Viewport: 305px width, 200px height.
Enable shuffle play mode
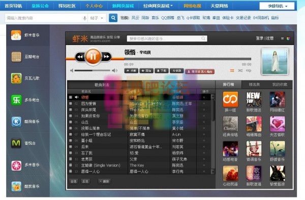click(240, 70)
